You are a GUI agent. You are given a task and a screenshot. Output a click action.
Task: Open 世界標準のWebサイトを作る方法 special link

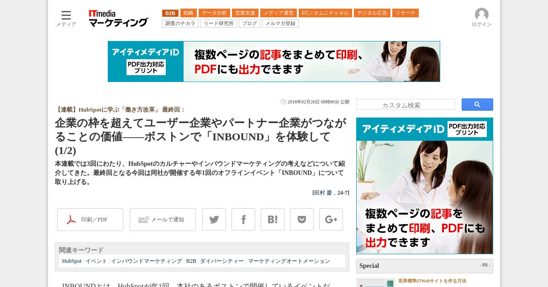[432, 281]
